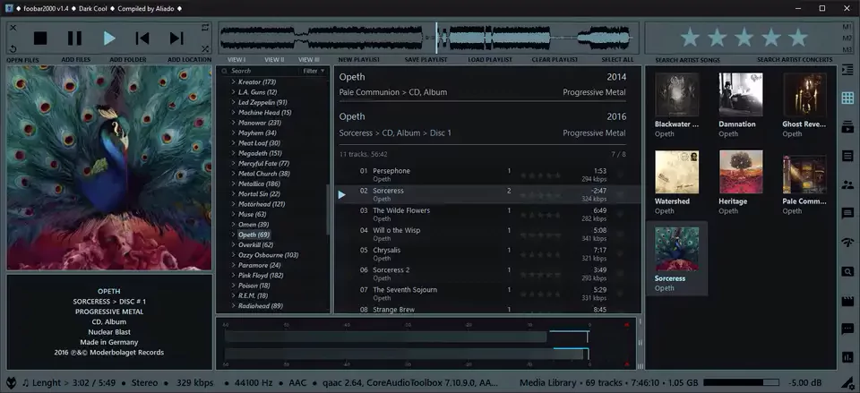Expand the Opeth (69) artist node
The height and width of the screenshot is (393, 860).
(233, 235)
